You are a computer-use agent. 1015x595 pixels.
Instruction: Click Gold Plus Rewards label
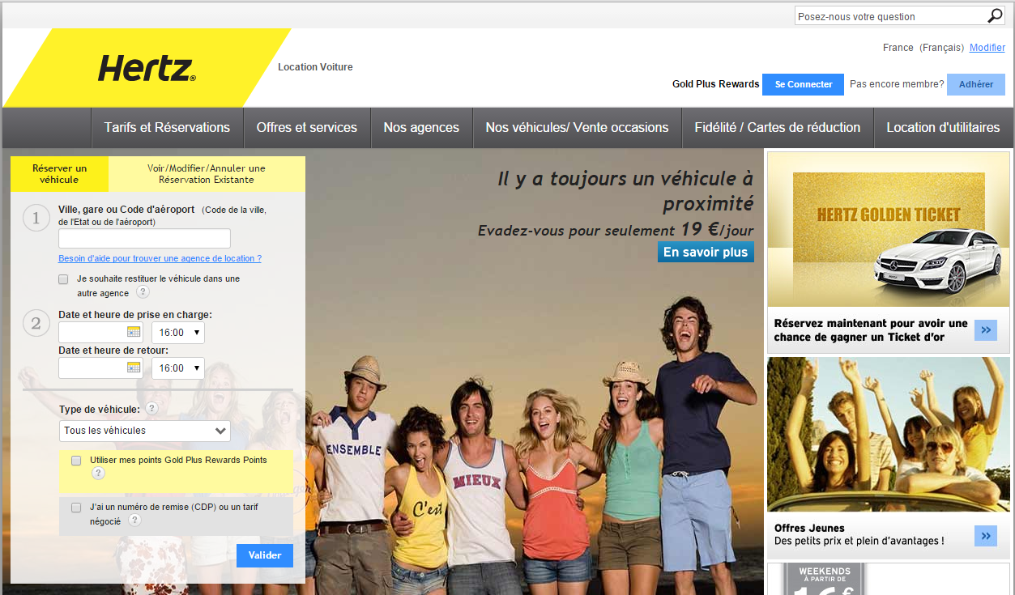[x=716, y=84]
